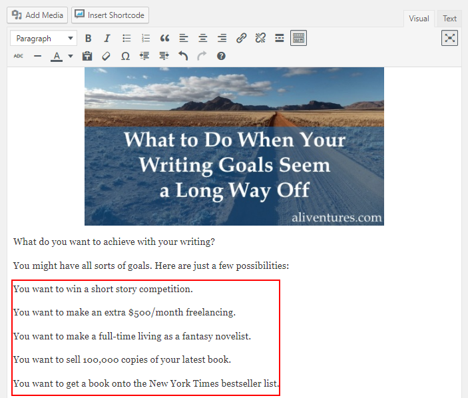Switch to the Text editor tab
The width and height of the screenshot is (468, 398).
point(450,19)
